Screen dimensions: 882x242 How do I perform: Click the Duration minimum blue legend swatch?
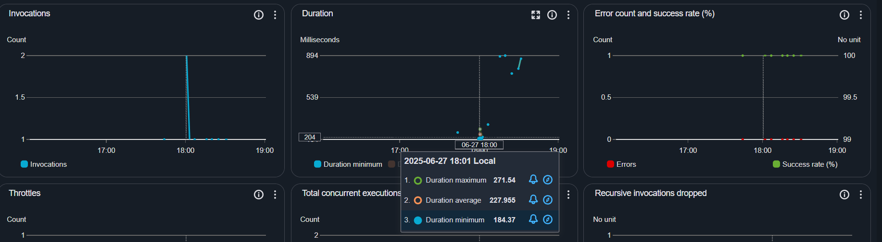317,164
